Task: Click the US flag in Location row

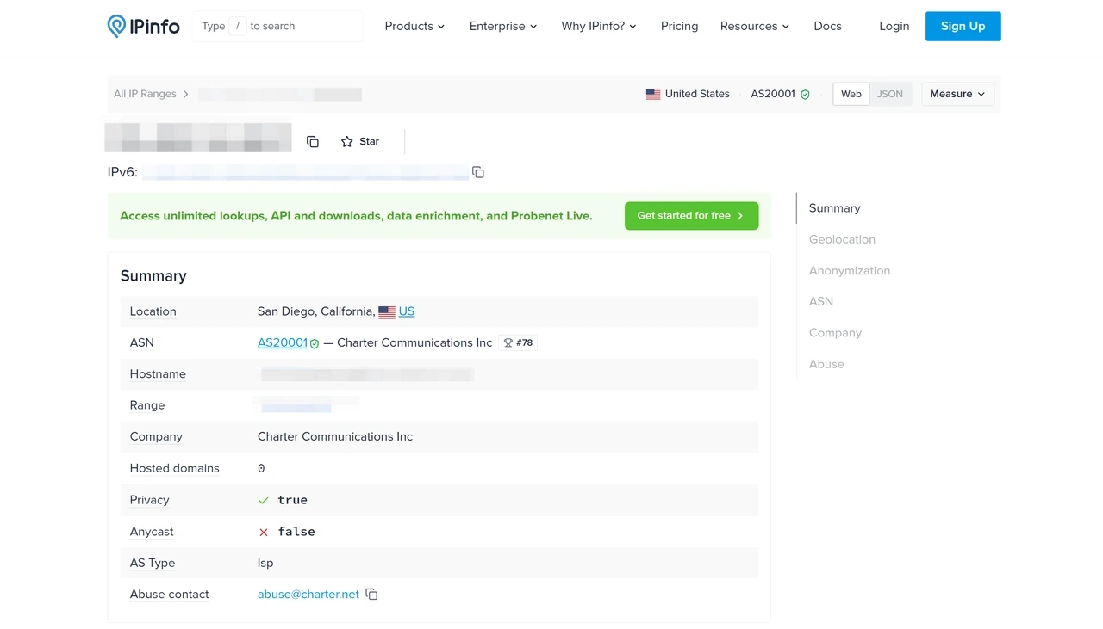Action: (387, 312)
